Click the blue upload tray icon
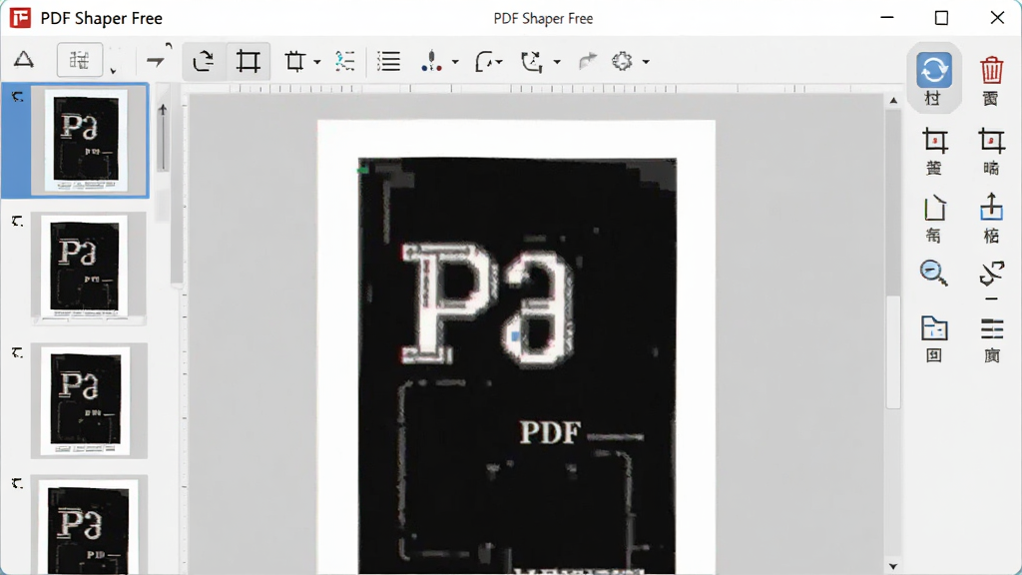This screenshot has height=575, width=1022. click(991, 207)
